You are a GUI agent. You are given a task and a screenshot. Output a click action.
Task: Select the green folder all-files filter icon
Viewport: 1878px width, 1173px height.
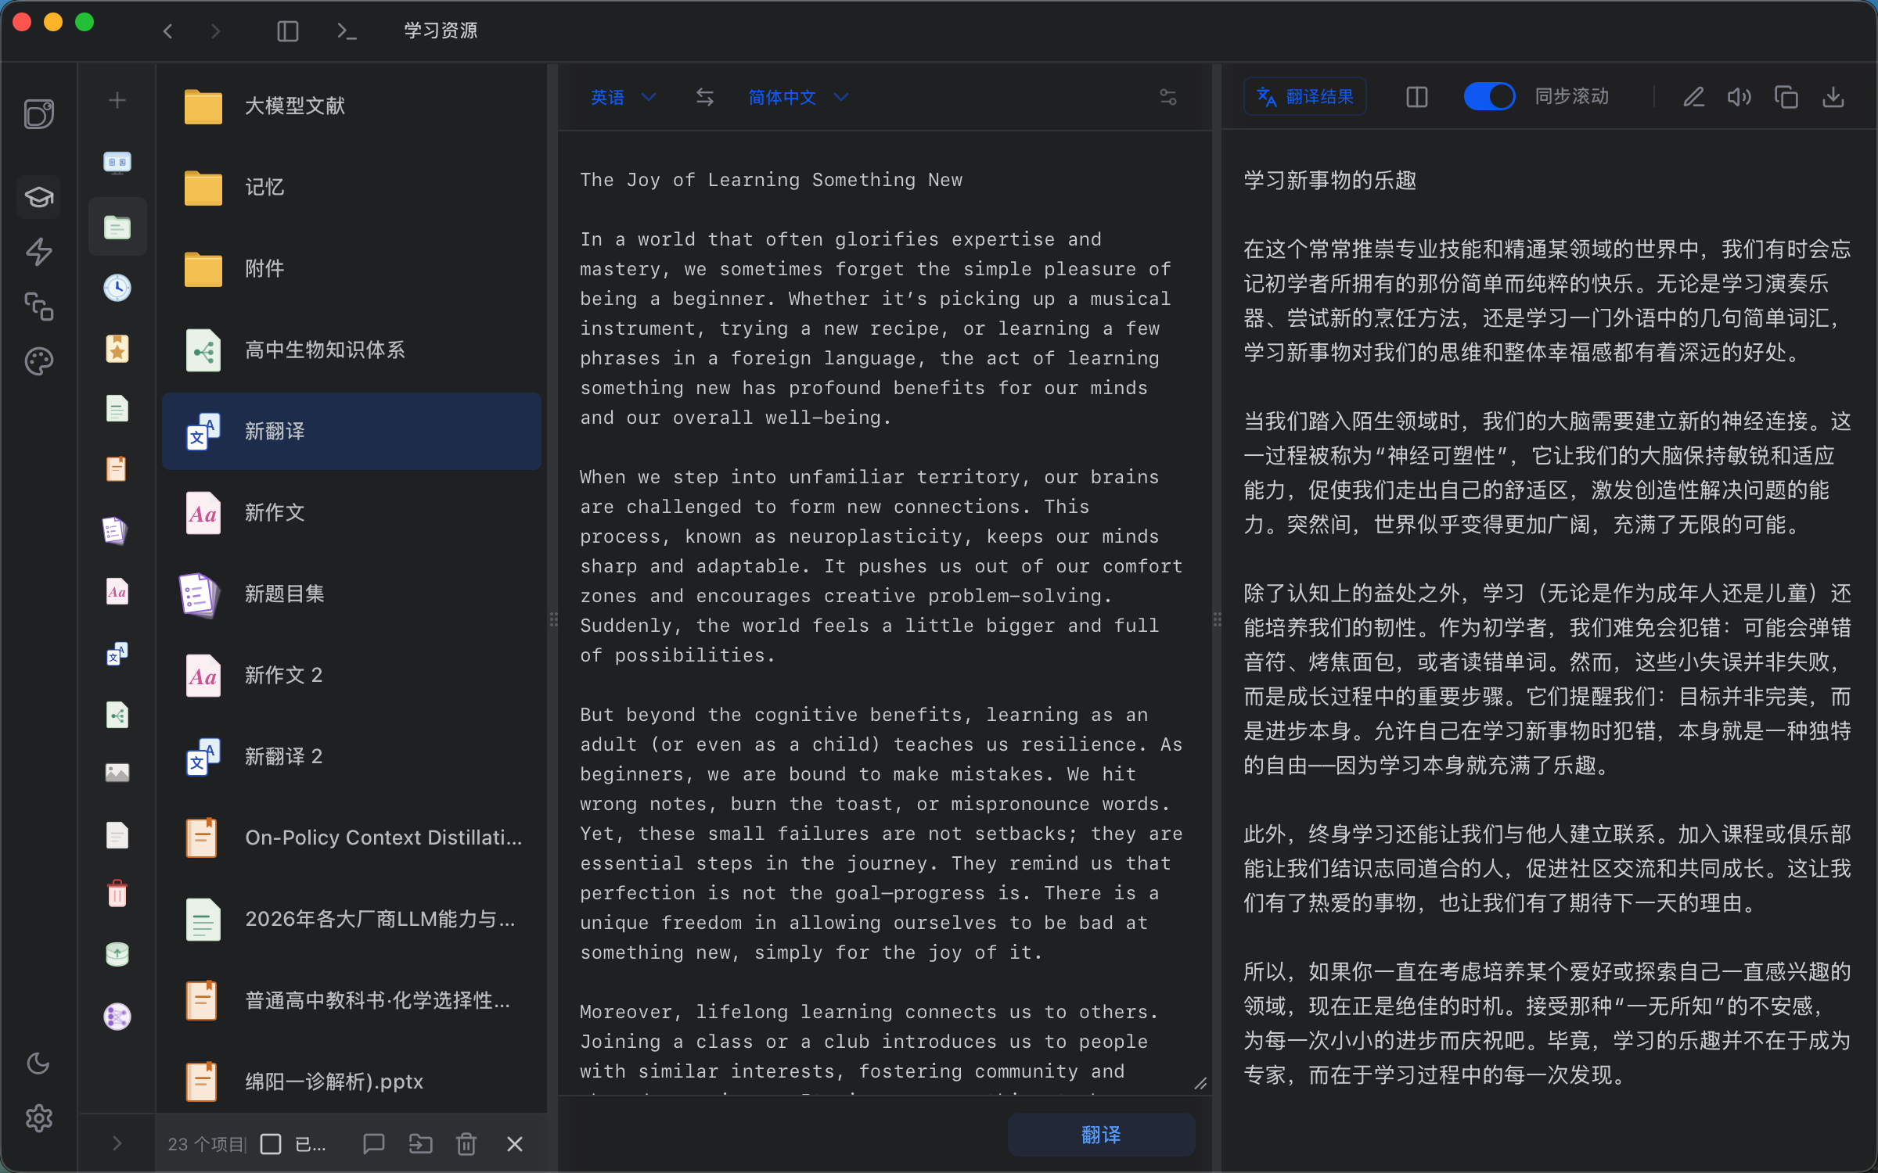point(117,227)
